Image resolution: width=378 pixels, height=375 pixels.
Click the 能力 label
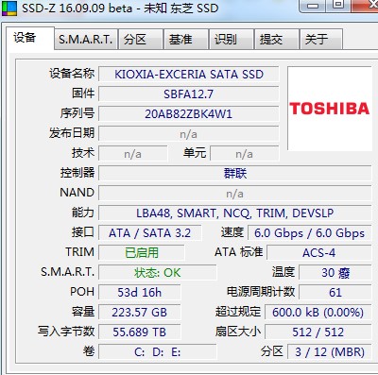(83, 213)
